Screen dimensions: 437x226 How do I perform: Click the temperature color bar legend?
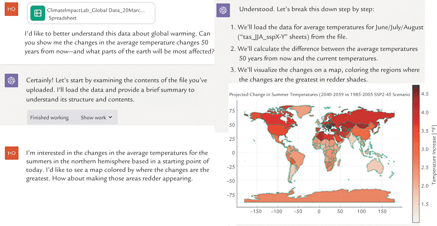click(x=416, y=154)
